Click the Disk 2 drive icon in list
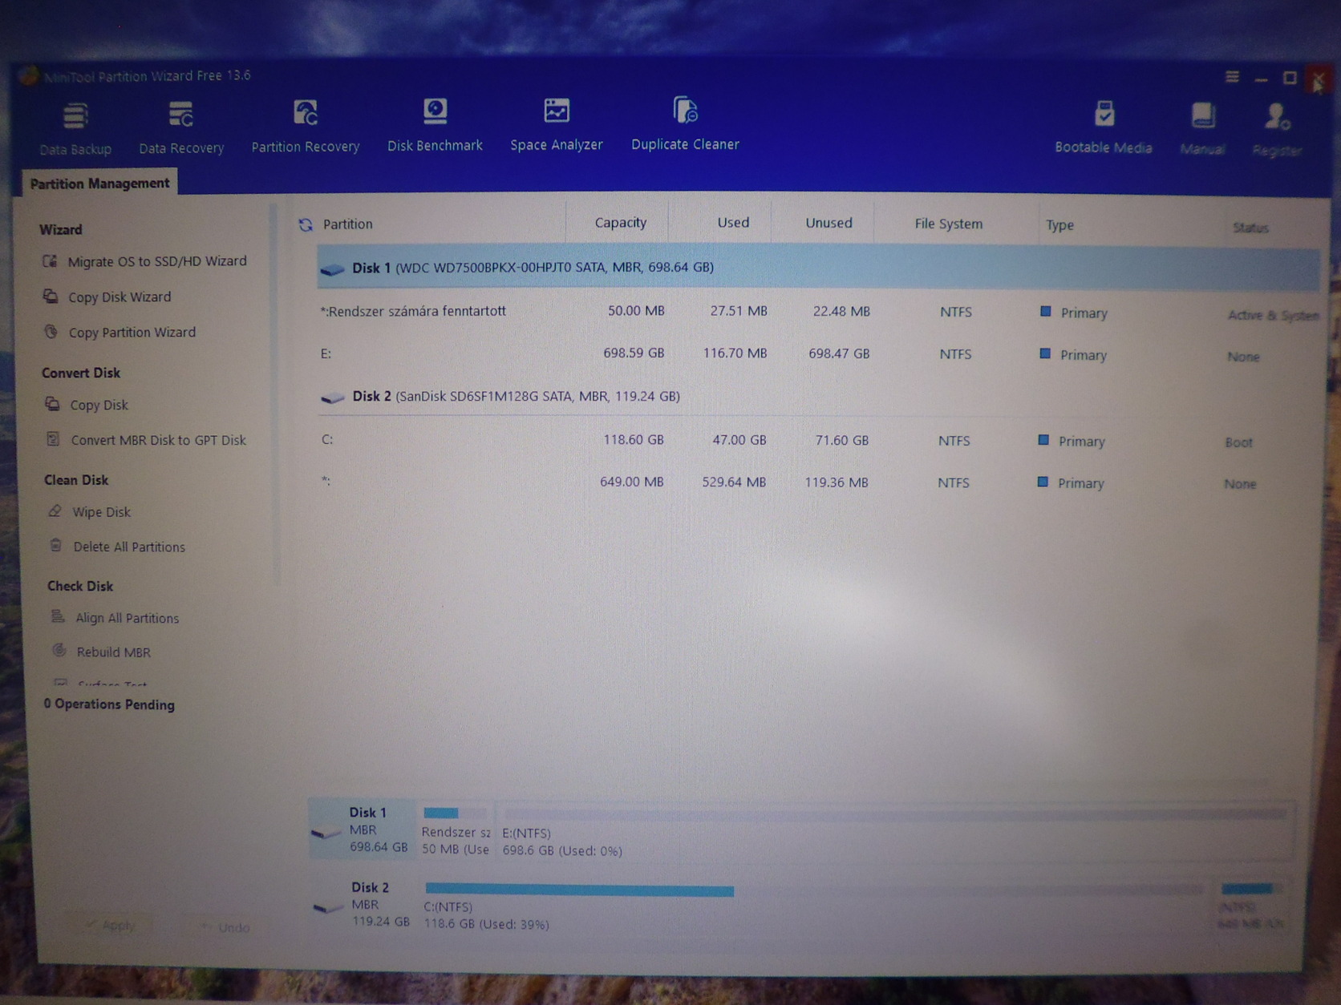1341x1005 pixels. (332, 398)
